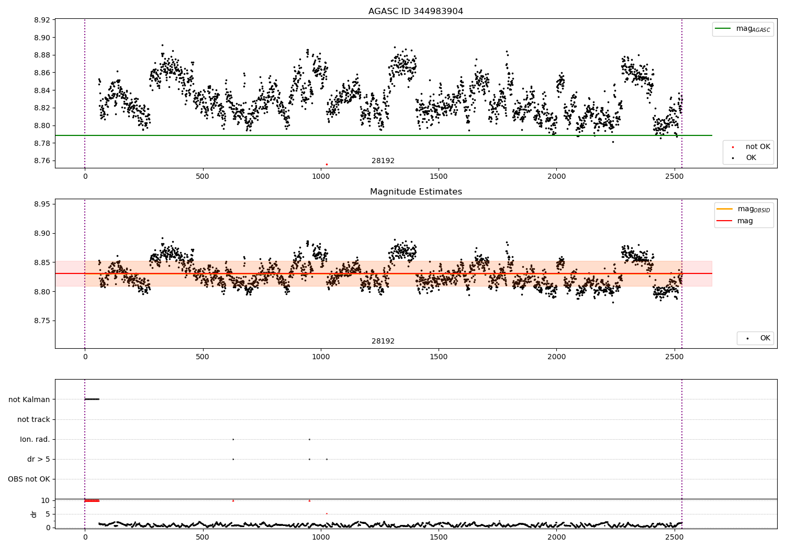Click the 8.92 y-axis tick label

point(41,20)
